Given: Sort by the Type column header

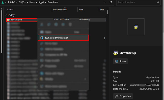Looking at the screenshot, I should tap(81, 10).
